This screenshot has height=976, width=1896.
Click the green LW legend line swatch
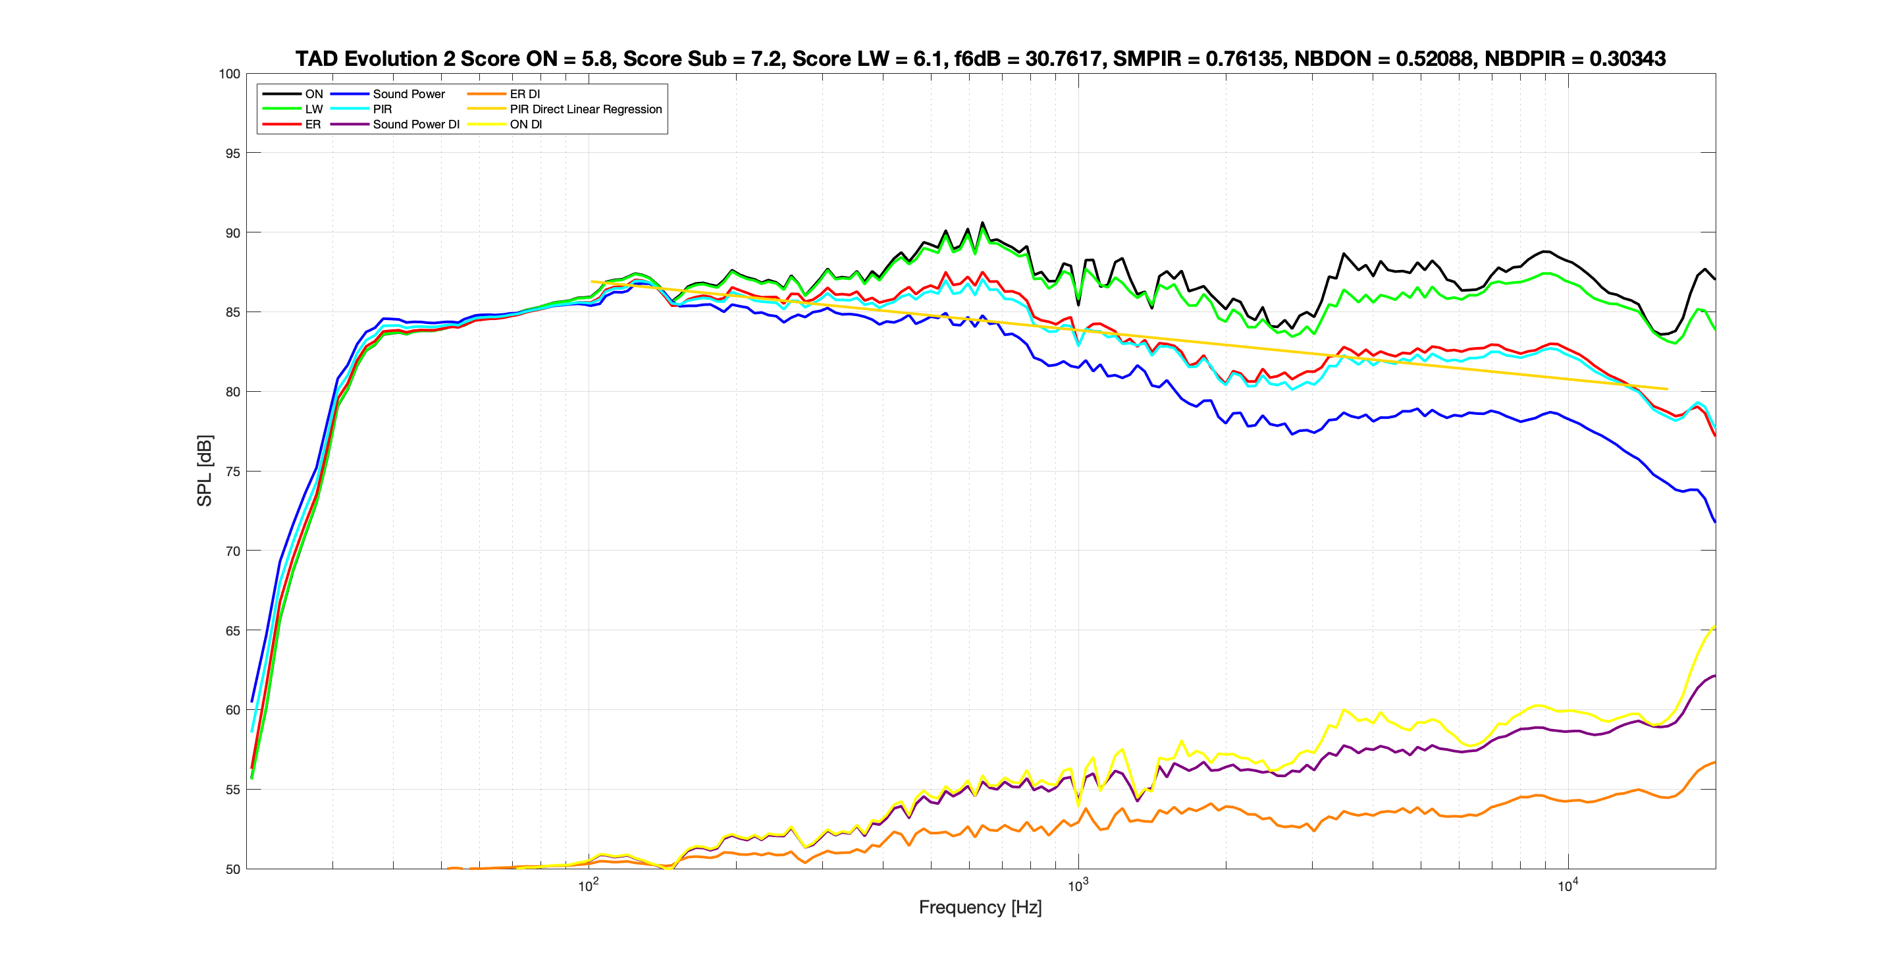281,109
